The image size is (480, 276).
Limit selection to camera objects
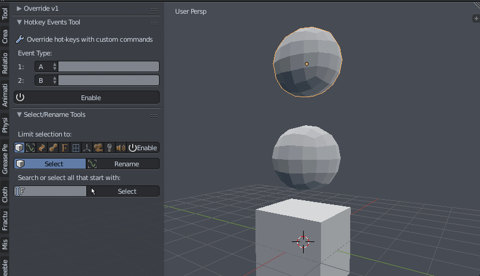98,148
